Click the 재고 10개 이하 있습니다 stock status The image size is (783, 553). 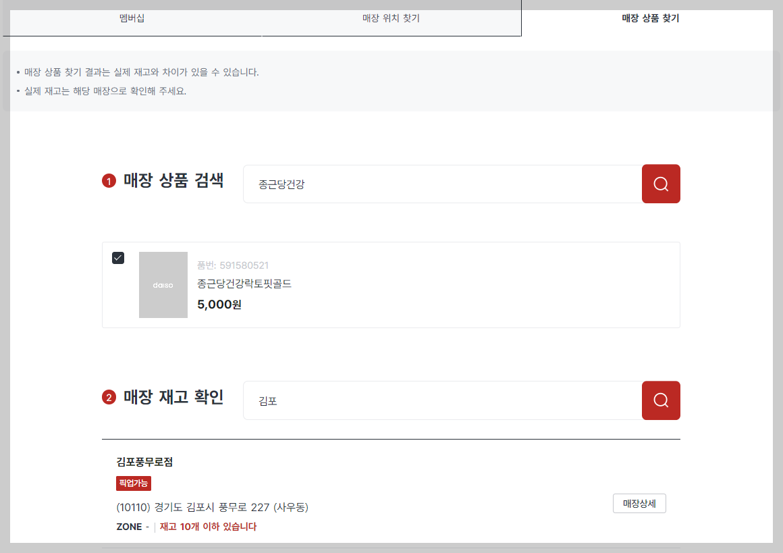pyautogui.click(x=208, y=527)
